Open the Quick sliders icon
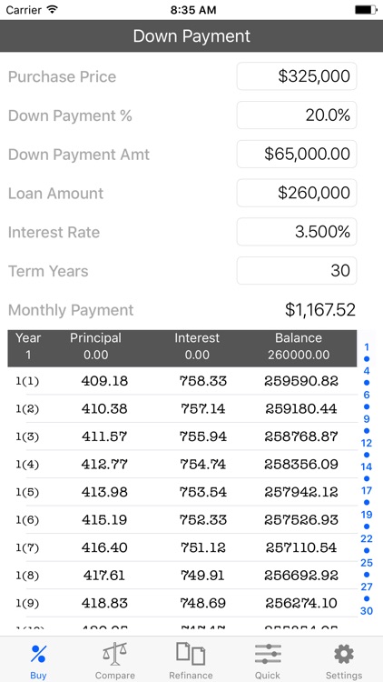Image resolution: width=383 pixels, height=682 pixels. pos(268,654)
